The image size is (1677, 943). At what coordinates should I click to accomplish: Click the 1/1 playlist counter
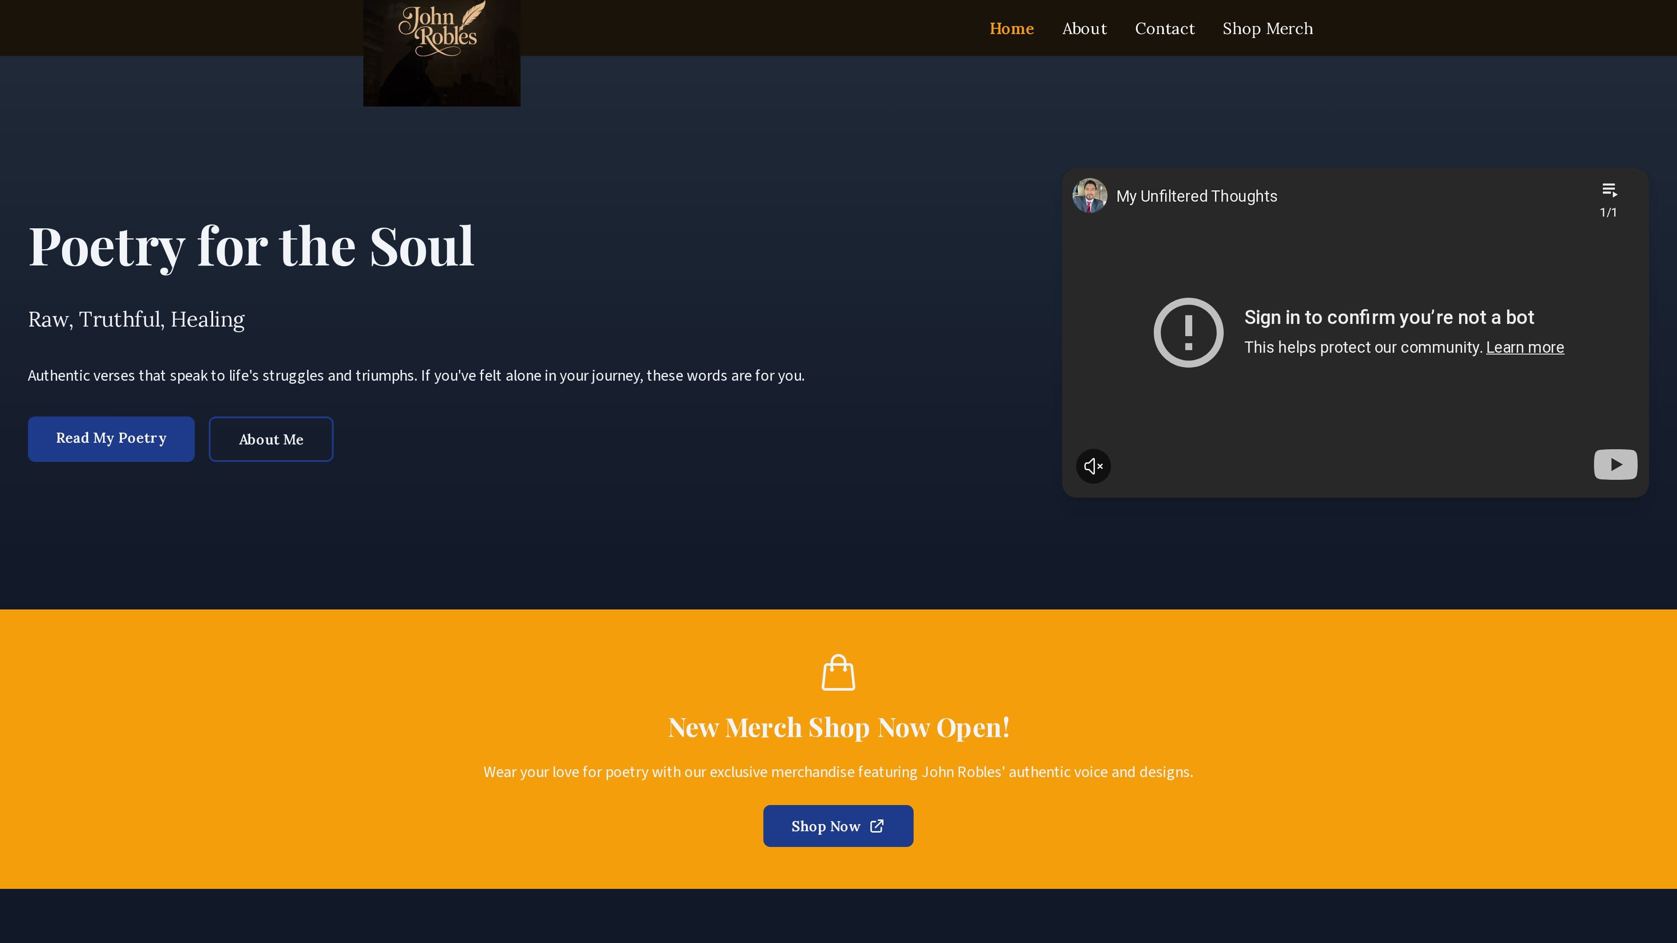tap(1608, 212)
